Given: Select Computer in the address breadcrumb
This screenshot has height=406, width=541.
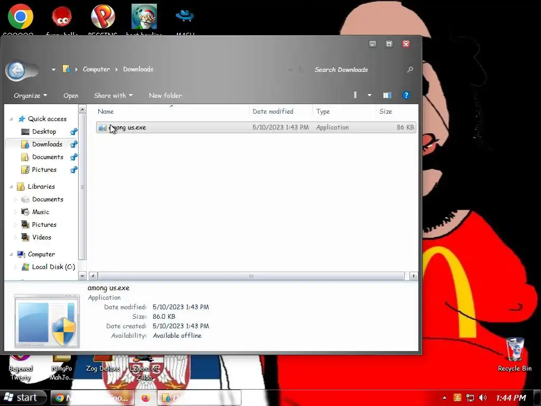Looking at the screenshot, I should [x=96, y=69].
